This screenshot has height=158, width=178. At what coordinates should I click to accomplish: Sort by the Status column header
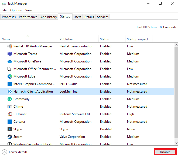point(112,39)
